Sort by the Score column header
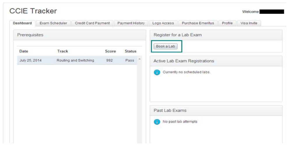 click(110, 51)
